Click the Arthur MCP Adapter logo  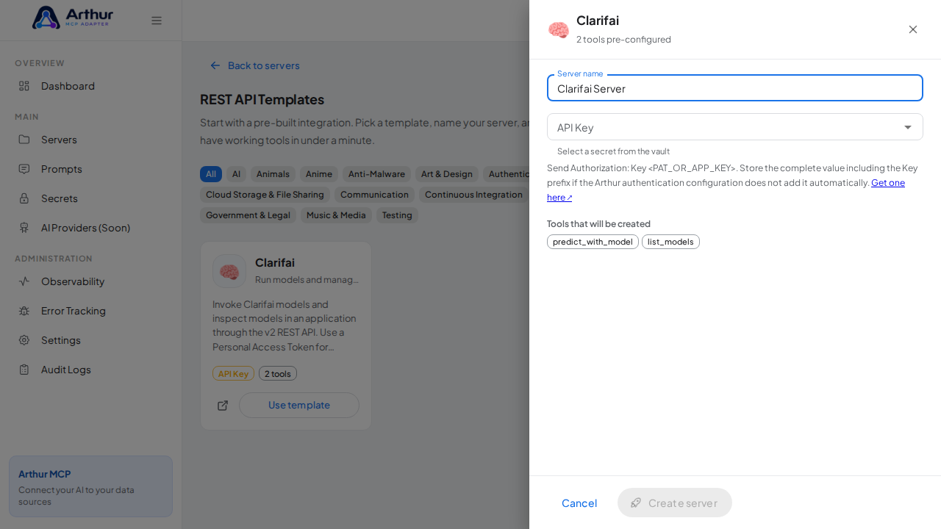tap(73, 18)
